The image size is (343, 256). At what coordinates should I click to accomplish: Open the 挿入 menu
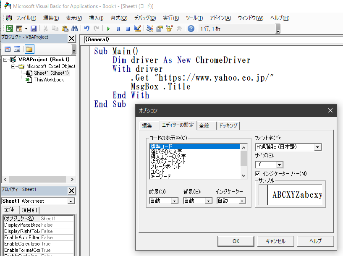click(x=96, y=18)
